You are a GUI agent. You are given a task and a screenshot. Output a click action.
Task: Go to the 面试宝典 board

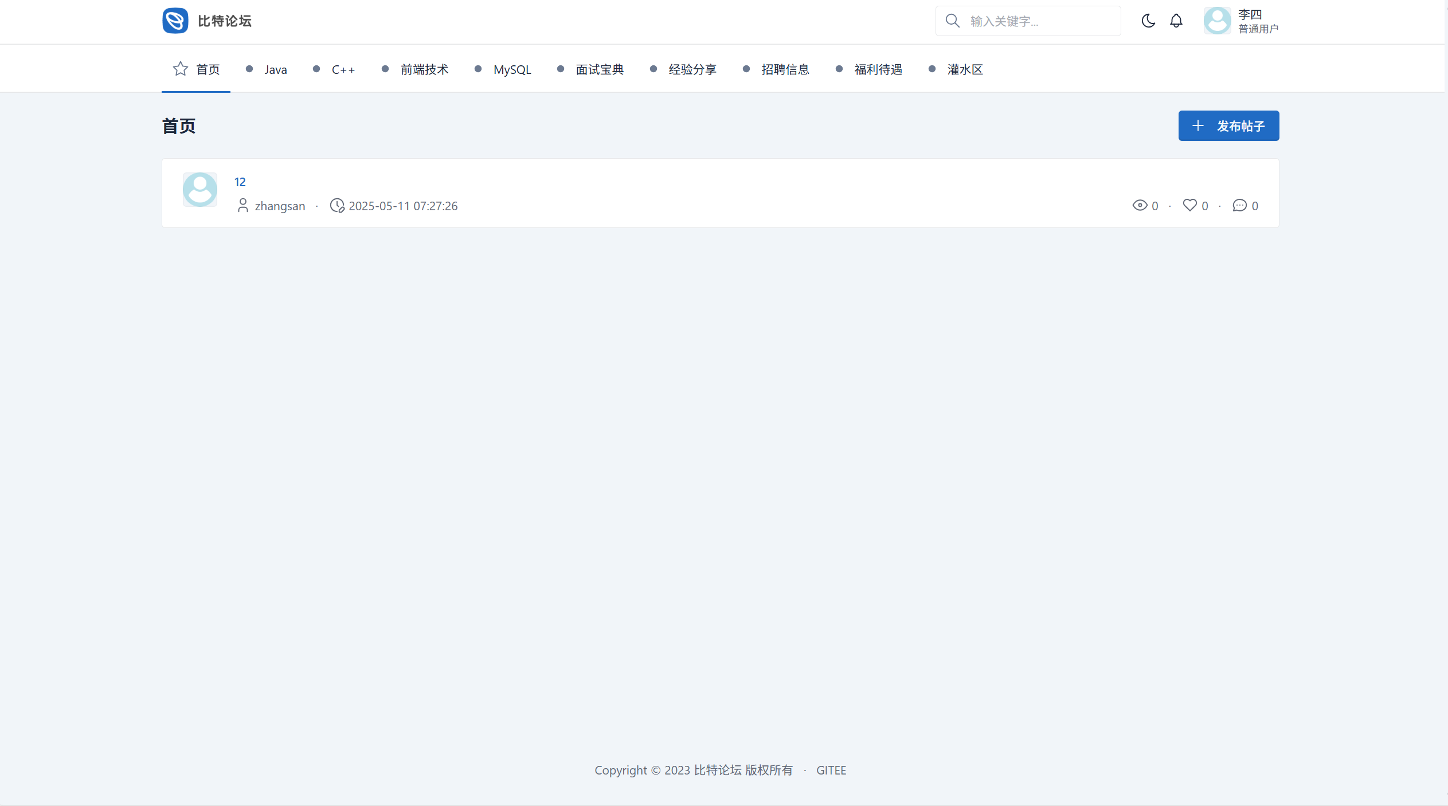coord(599,69)
